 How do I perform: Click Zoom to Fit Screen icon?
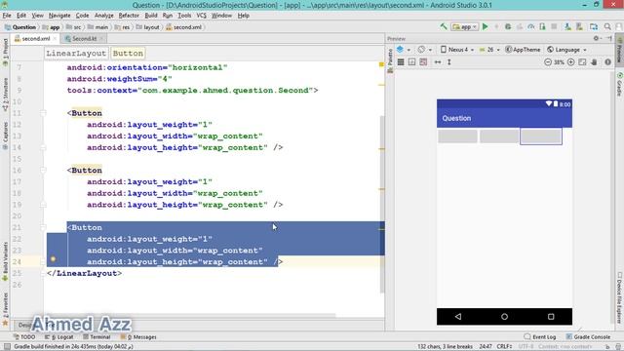[x=582, y=62]
